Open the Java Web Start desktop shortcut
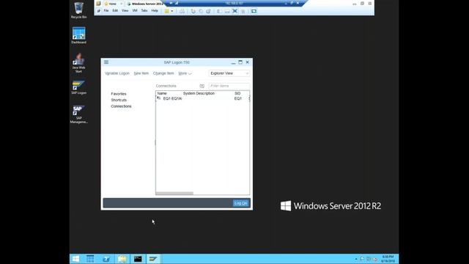The width and height of the screenshot is (469, 264). 78,62
